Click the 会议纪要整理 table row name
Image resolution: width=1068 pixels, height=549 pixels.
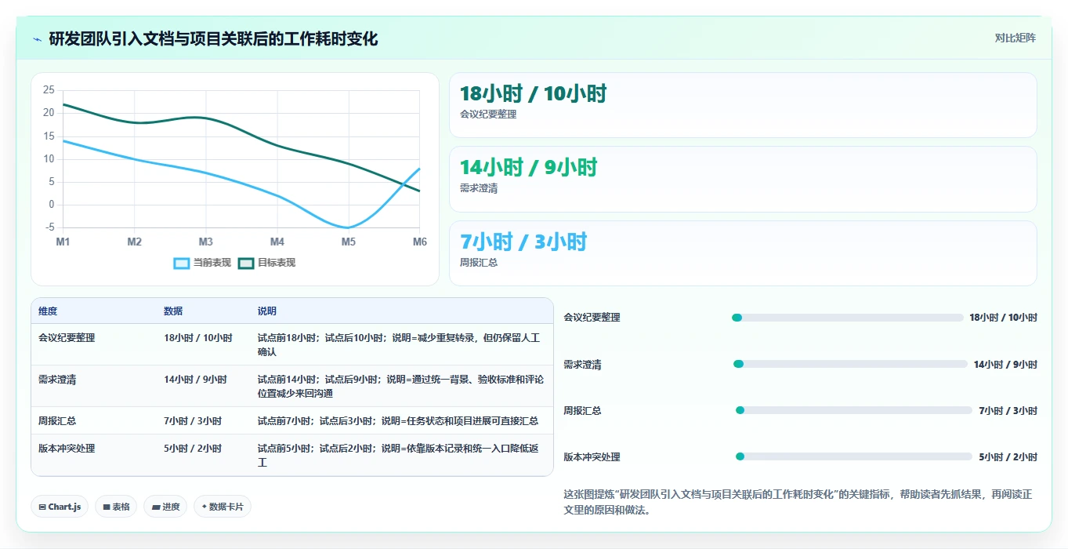pos(67,338)
